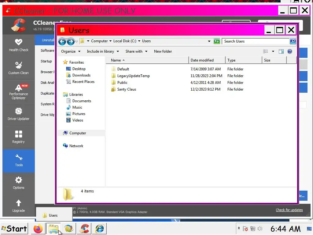Click Check for updates link

coord(289,210)
